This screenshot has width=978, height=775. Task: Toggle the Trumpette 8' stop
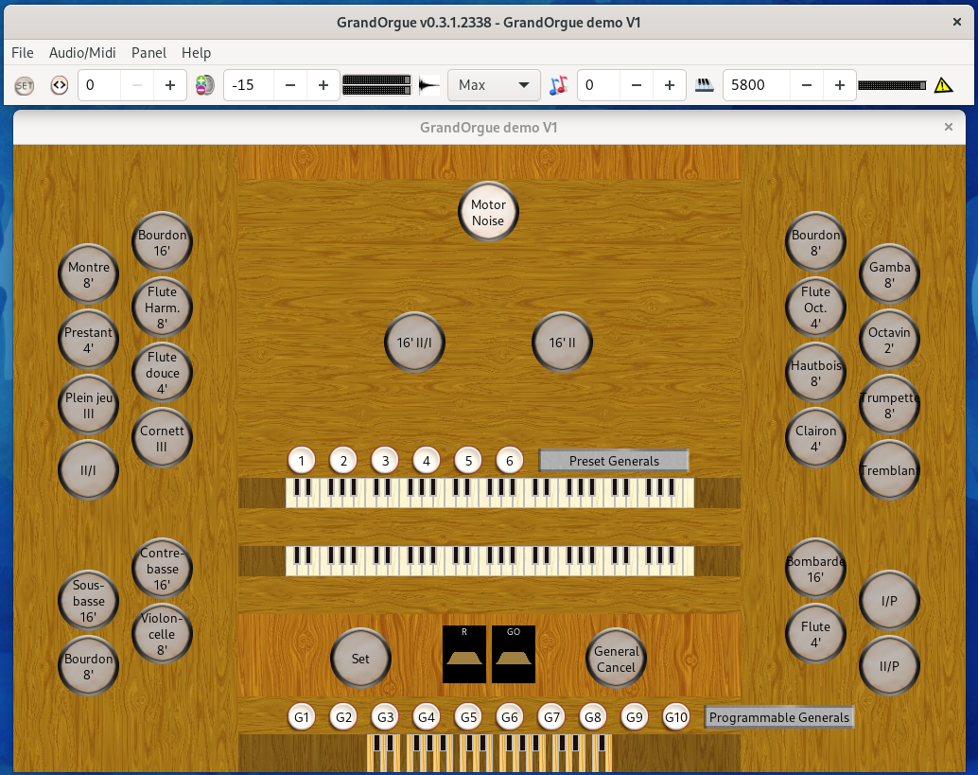click(x=889, y=406)
